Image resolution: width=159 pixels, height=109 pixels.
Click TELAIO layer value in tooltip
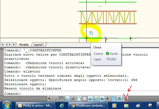pyautogui.click(x=111, y=59)
